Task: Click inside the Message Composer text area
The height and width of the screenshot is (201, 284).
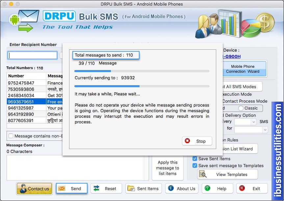Action: tap(75, 168)
